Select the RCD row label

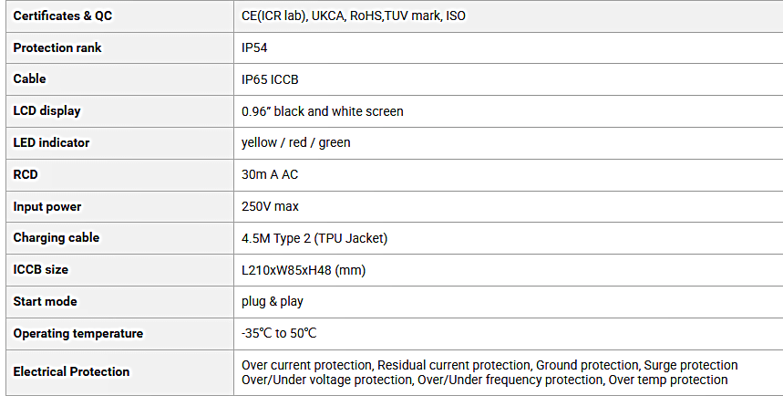26,175
